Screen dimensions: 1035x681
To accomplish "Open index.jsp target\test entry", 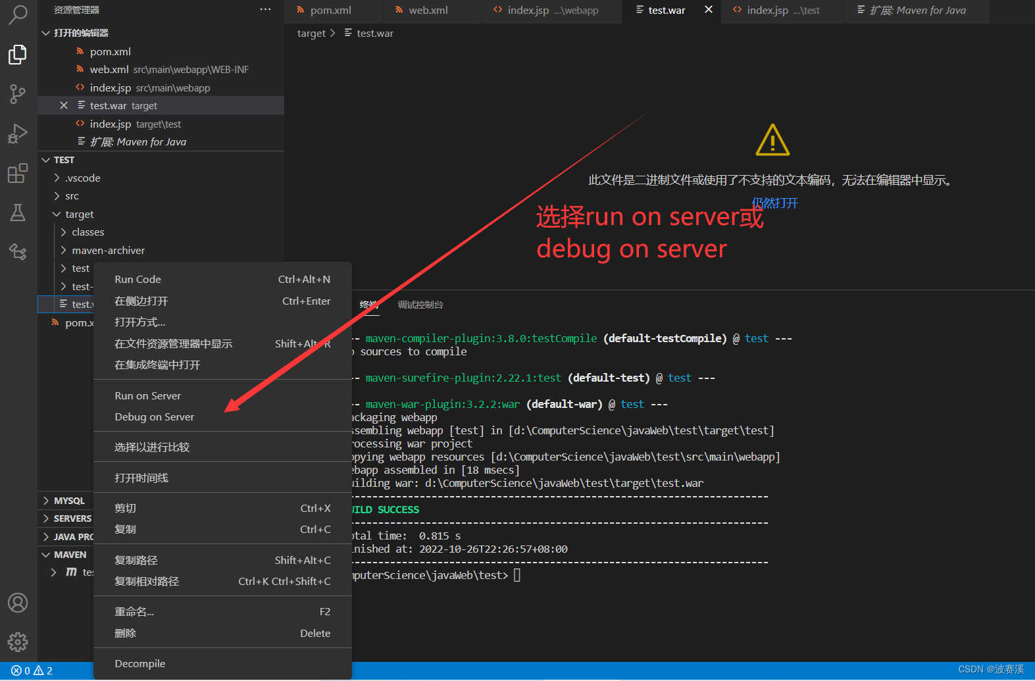I will 161,124.
